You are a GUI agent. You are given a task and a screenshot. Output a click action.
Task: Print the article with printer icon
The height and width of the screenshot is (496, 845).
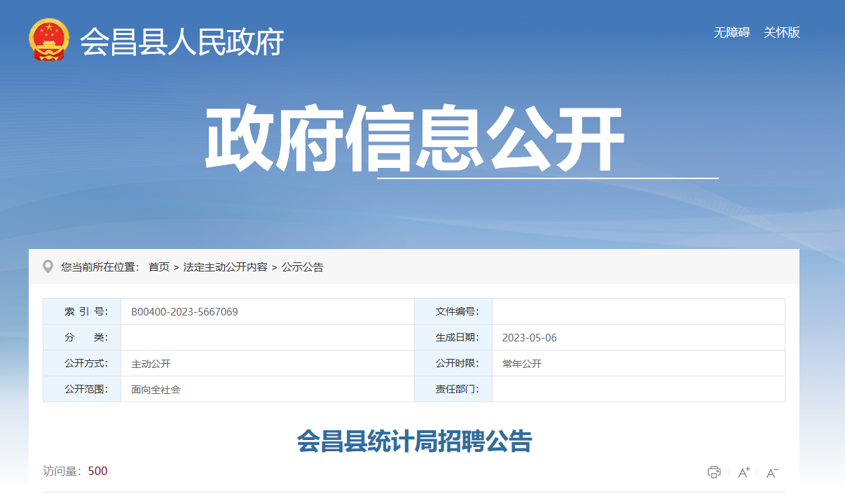coord(714,472)
